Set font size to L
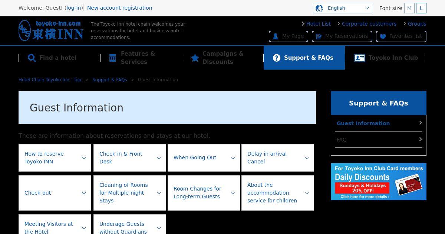This screenshot has width=445, height=234. 421,8
